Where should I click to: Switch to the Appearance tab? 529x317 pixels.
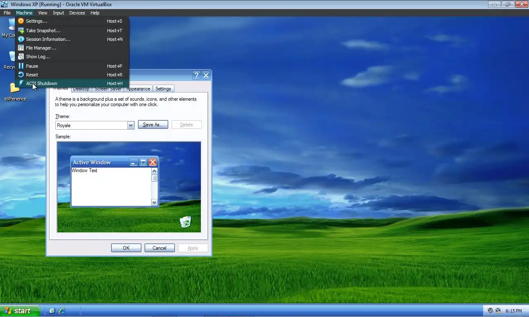pos(138,89)
